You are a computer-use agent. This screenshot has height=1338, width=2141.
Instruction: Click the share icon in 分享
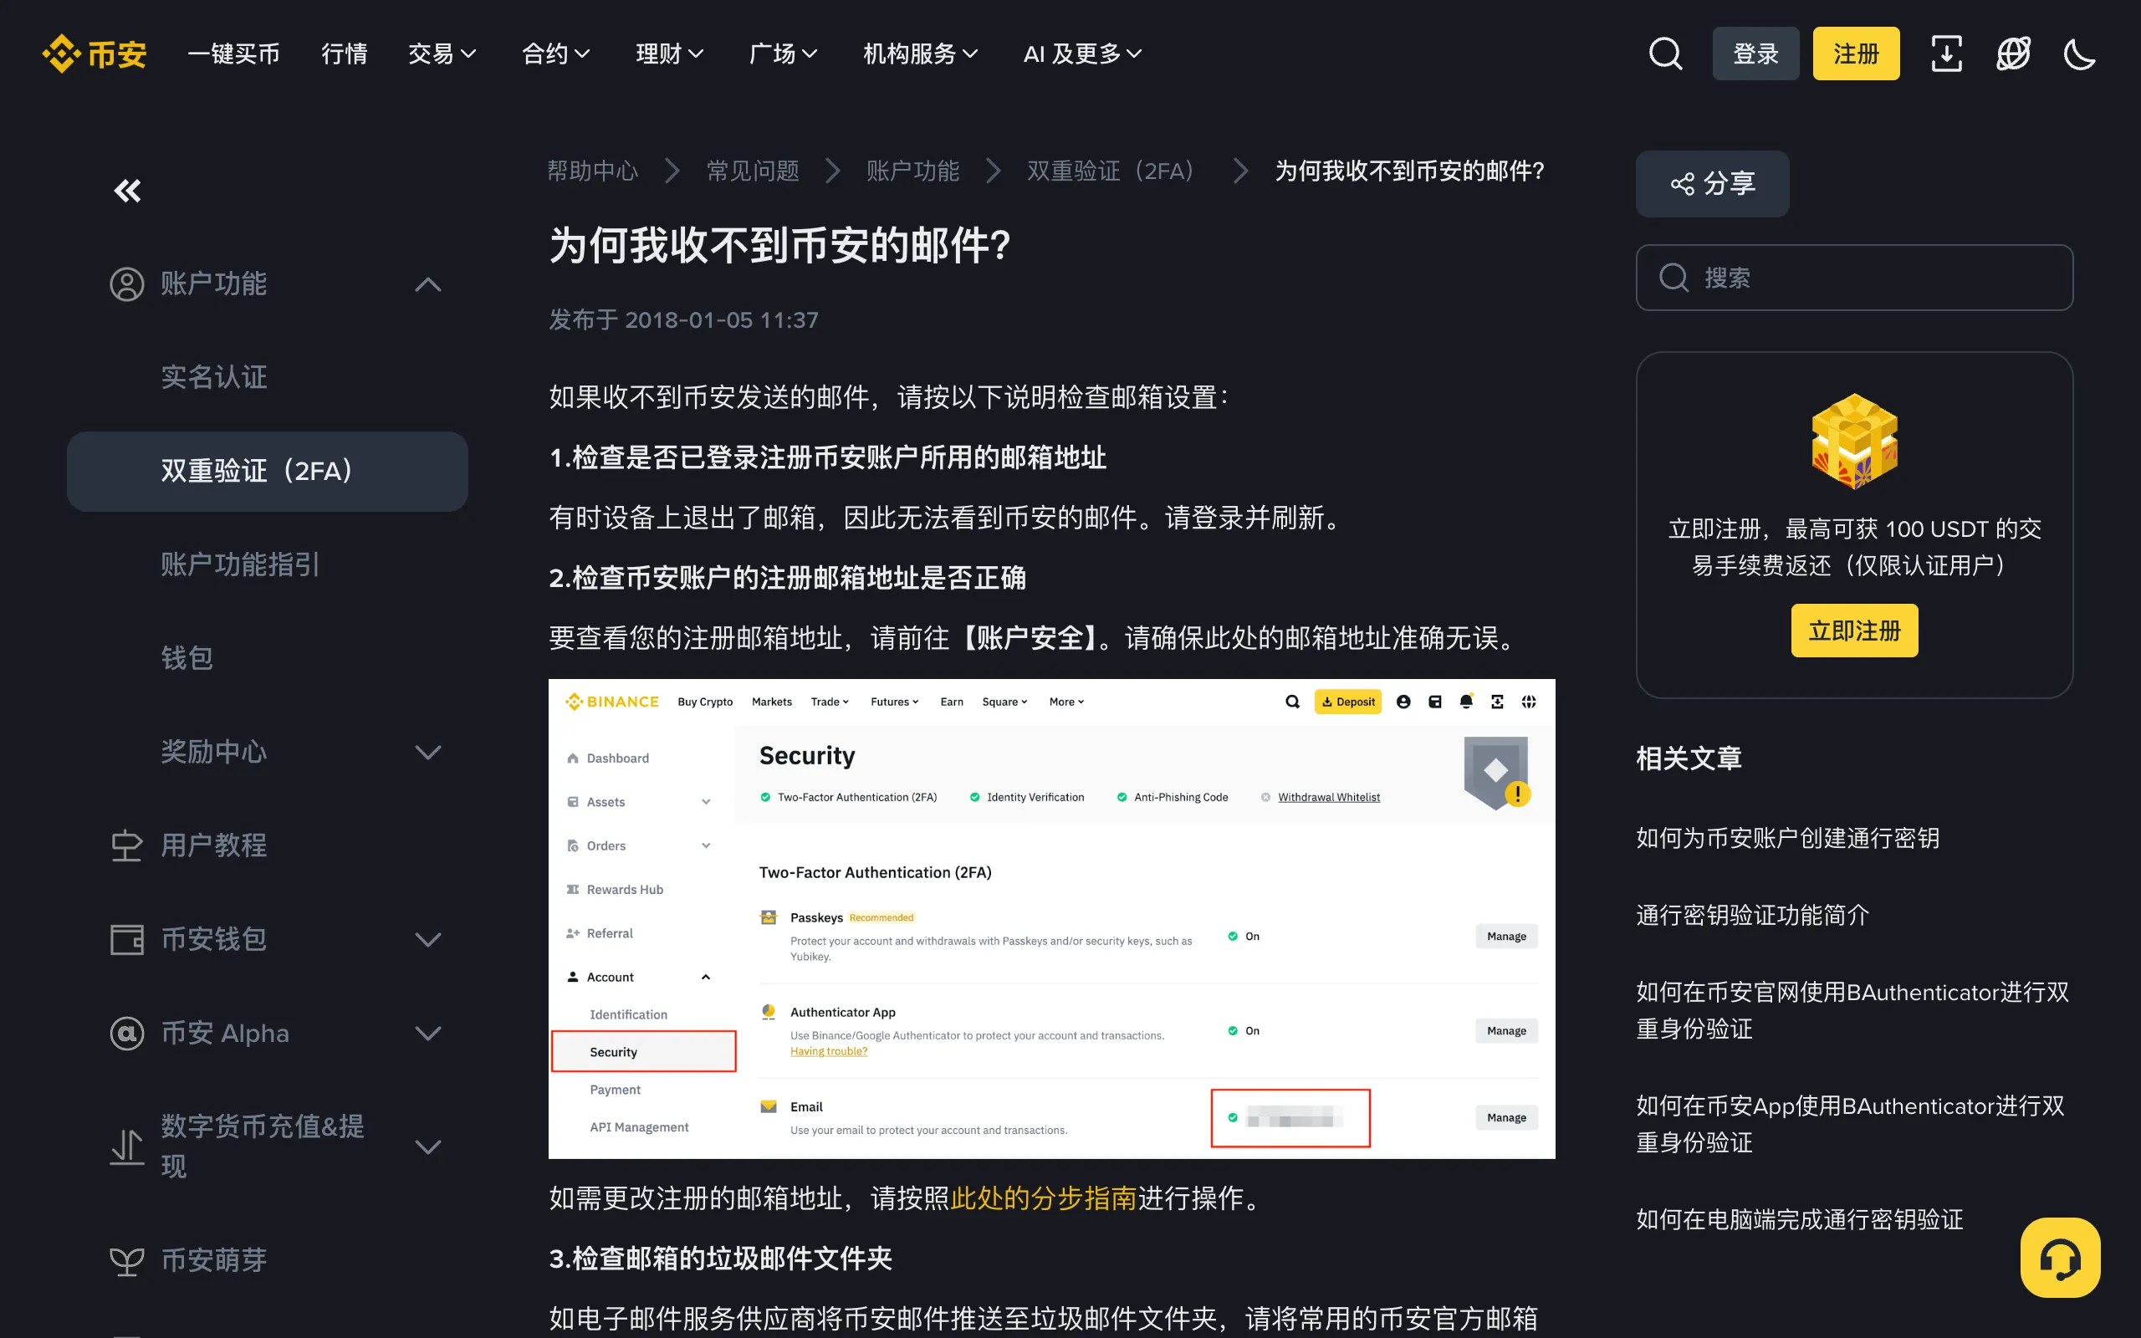1682,184
